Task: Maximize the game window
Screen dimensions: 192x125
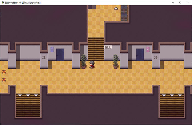Action: tap(180, 2)
